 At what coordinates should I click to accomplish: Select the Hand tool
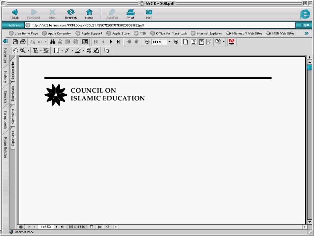(x=15, y=50)
